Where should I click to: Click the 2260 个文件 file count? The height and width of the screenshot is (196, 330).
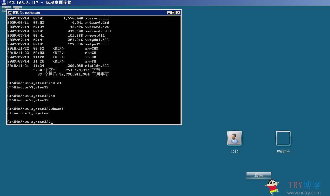coord(45,70)
